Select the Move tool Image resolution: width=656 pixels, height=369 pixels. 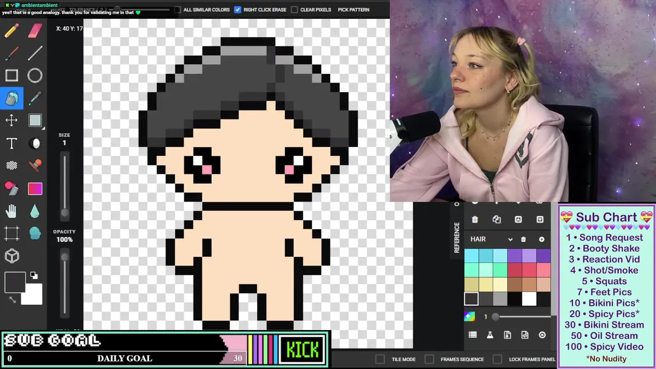pos(11,120)
